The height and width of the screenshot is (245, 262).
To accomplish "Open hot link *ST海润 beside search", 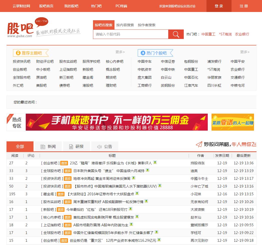I will click(x=225, y=34).
